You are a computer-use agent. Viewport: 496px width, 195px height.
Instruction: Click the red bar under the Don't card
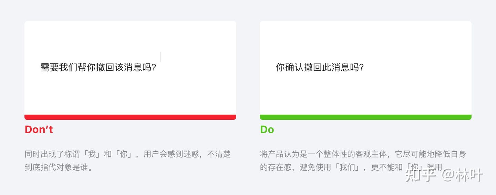[x=130, y=117]
